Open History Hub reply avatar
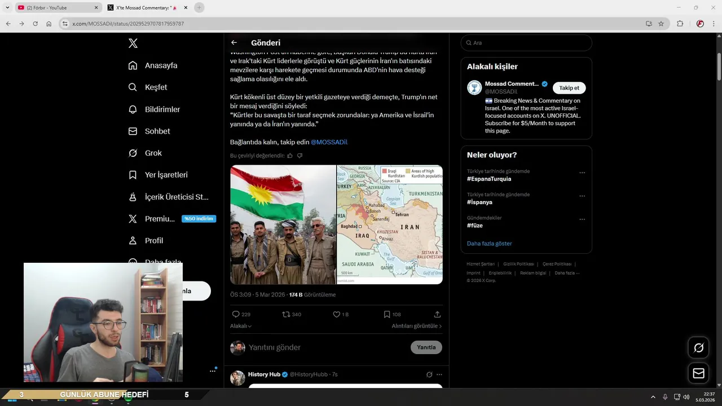The height and width of the screenshot is (406, 722). 237,378
